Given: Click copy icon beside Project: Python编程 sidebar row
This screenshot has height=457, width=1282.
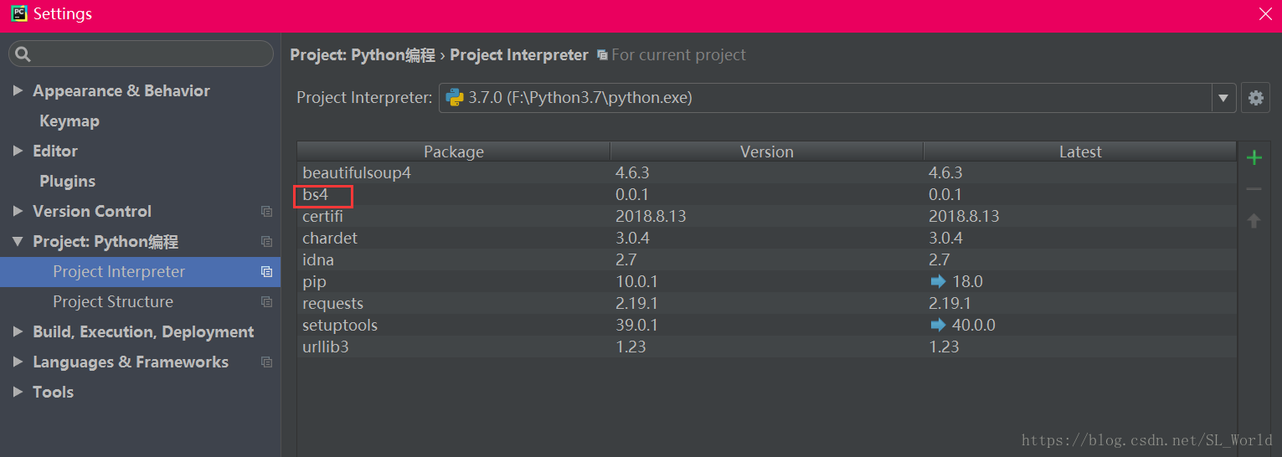Looking at the screenshot, I should tap(266, 242).
